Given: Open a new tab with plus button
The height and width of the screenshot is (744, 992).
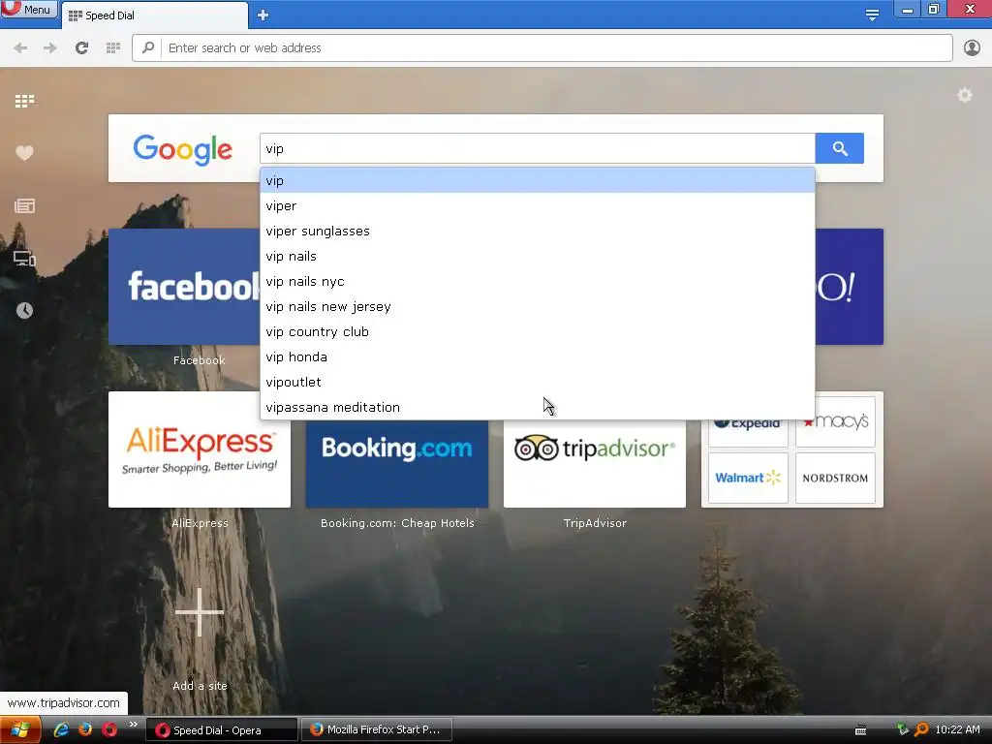Looking at the screenshot, I should coord(263,15).
